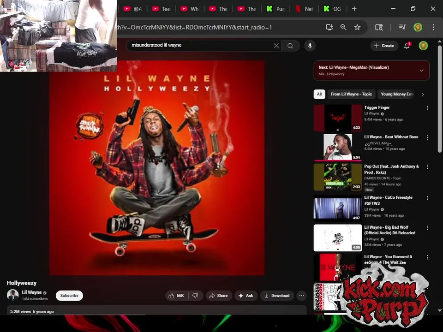Switch to the Tee browser tab
This screenshot has height=332, width=443.
pyautogui.click(x=161, y=9)
